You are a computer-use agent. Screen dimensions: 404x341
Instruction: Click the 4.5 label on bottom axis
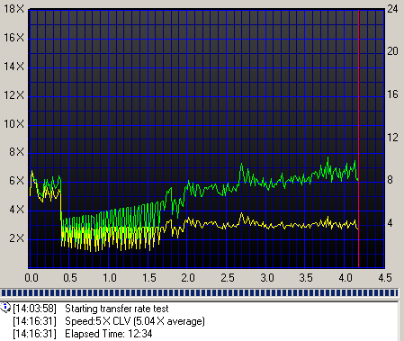click(x=385, y=277)
